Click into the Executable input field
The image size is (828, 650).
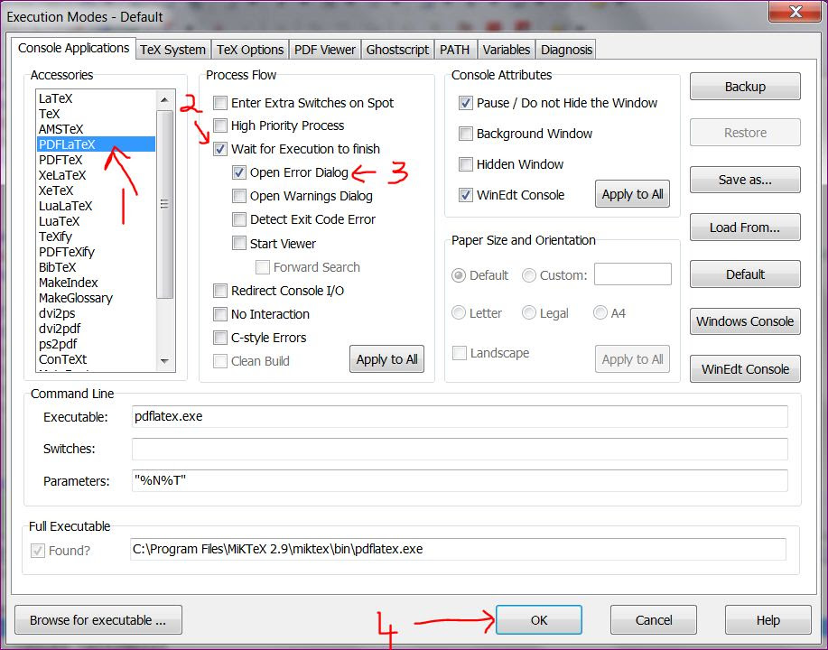(460, 416)
